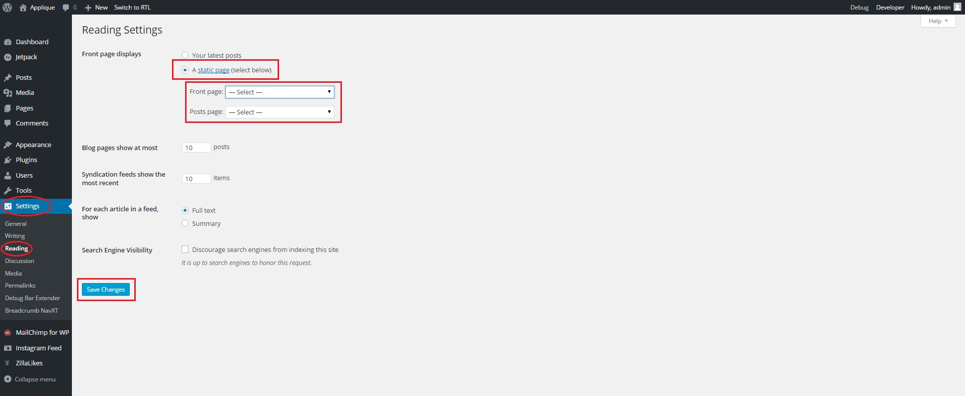Image resolution: width=965 pixels, height=396 pixels.
Task: Open Posts via the pushpin icon
Action: point(8,78)
